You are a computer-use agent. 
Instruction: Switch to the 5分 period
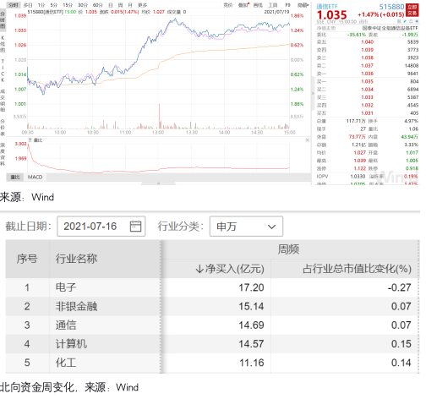(x=54, y=5)
